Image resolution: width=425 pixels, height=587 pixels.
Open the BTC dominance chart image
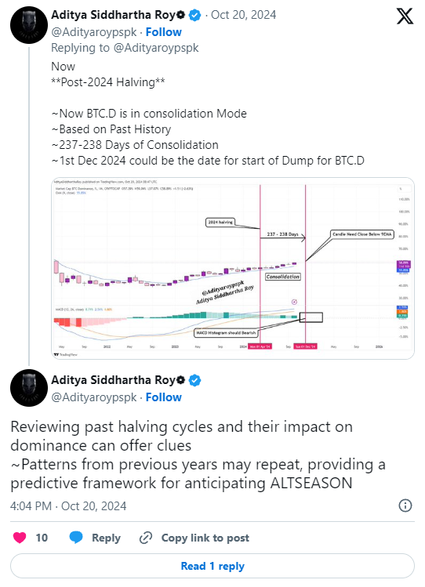click(x=233, y=268)
